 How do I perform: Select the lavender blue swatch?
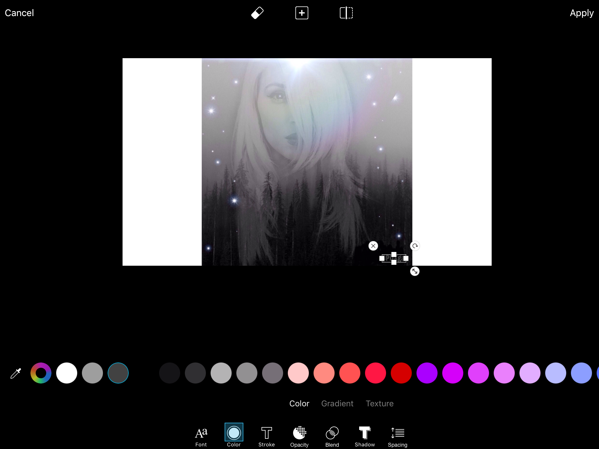556,373
